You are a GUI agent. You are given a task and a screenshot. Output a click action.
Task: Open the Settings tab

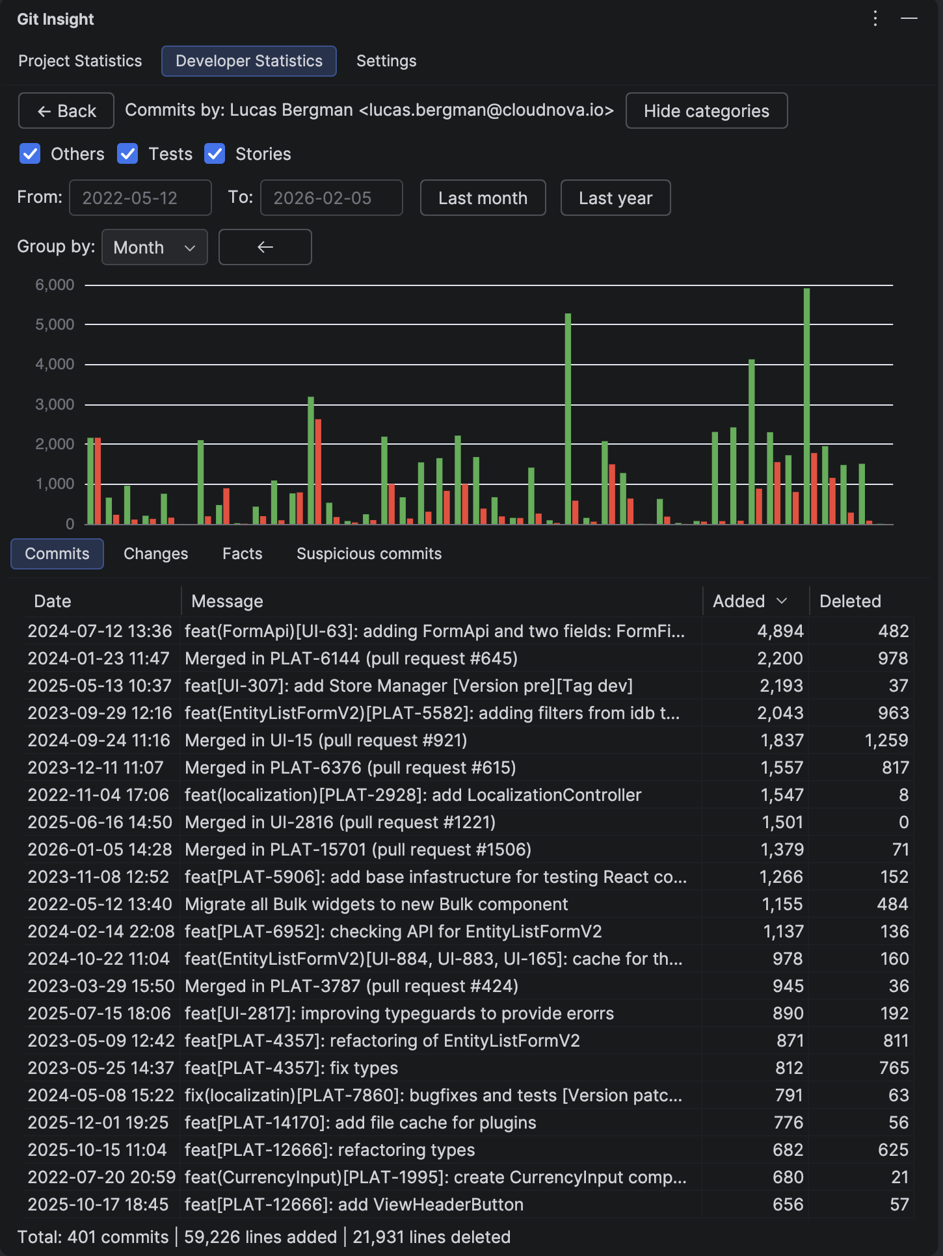386,61
